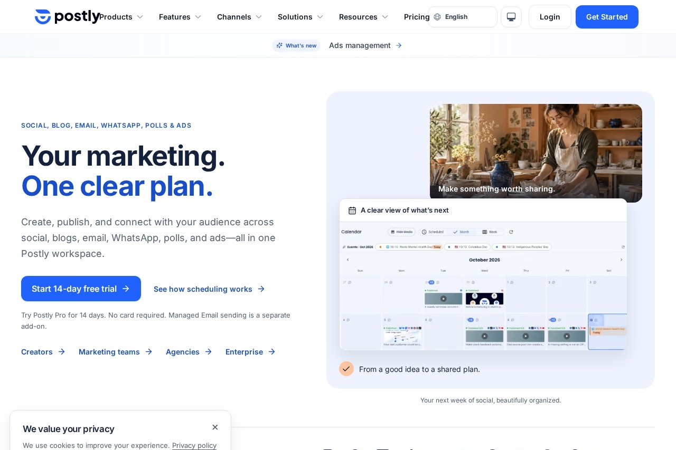Close the privacy cookie banner
Viewport: 676px width, 450px height.
point(215,427)
